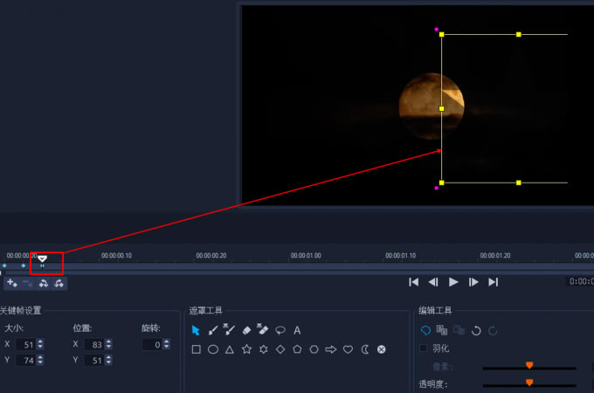Select the arrow selection mask tool
Screen dimensions: 594x393
[196, 330]
